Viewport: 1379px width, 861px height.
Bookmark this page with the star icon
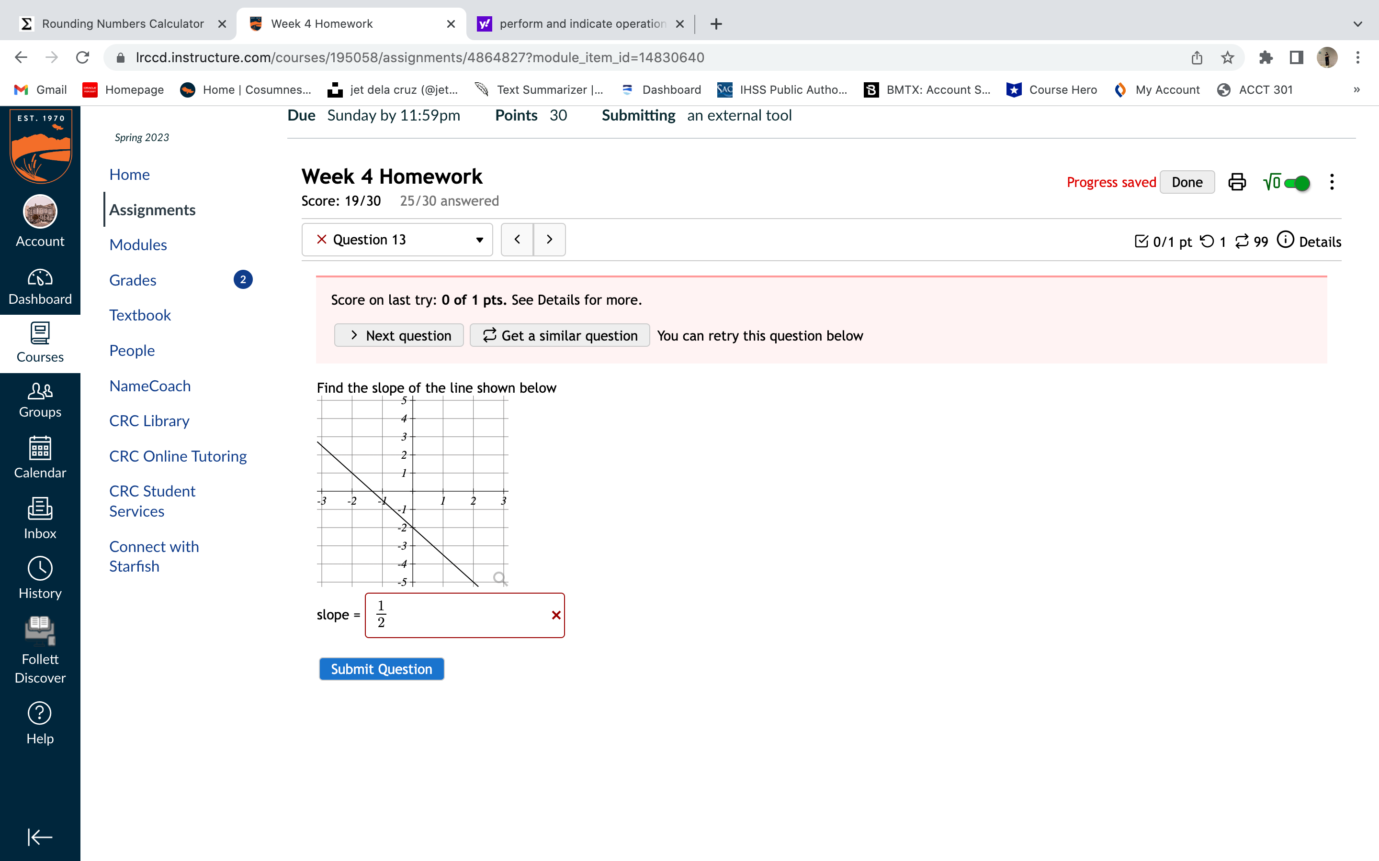1227,57
